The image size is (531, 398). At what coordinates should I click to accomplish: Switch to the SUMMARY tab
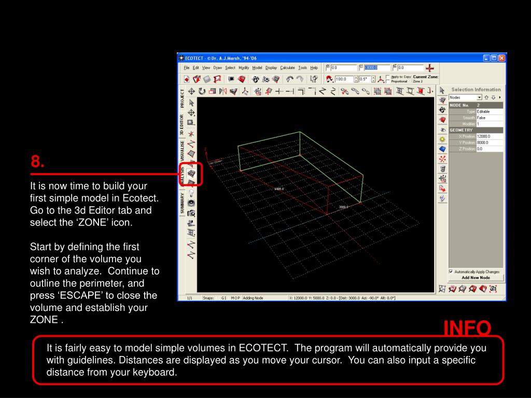[182, 203]
